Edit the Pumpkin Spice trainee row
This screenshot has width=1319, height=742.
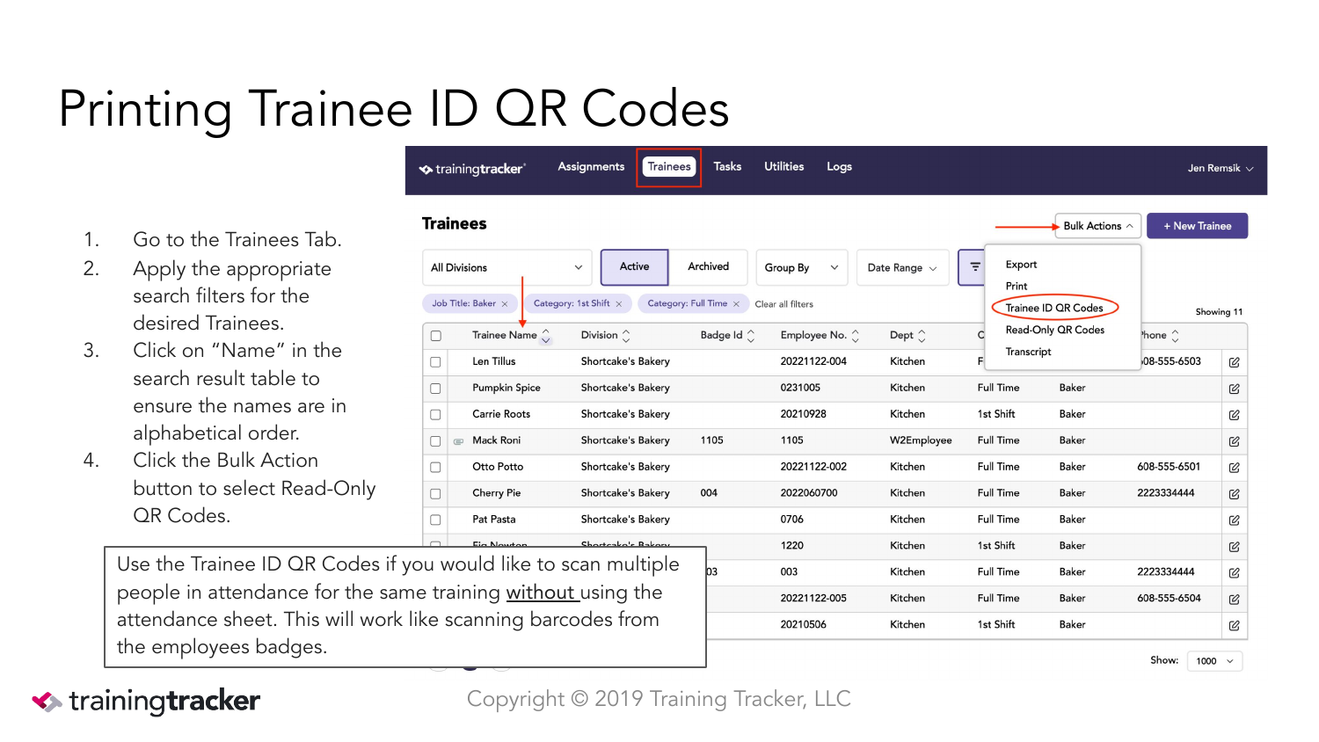1235,389
